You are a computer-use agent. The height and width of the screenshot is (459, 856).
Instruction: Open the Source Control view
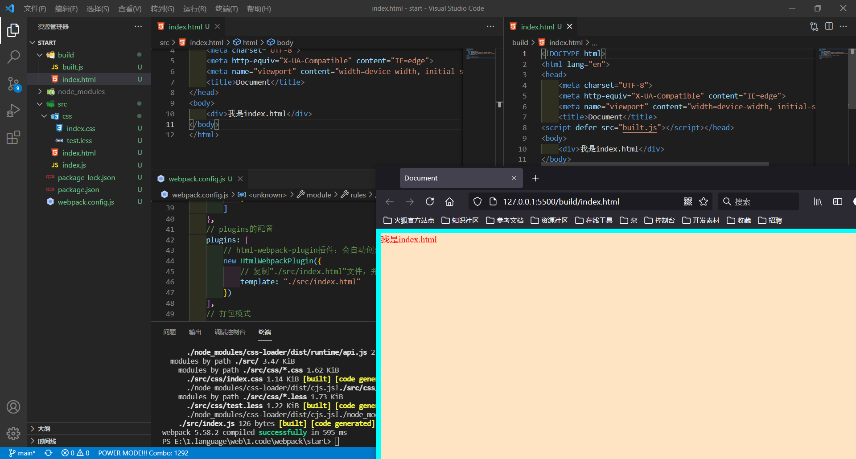point(13,84)
